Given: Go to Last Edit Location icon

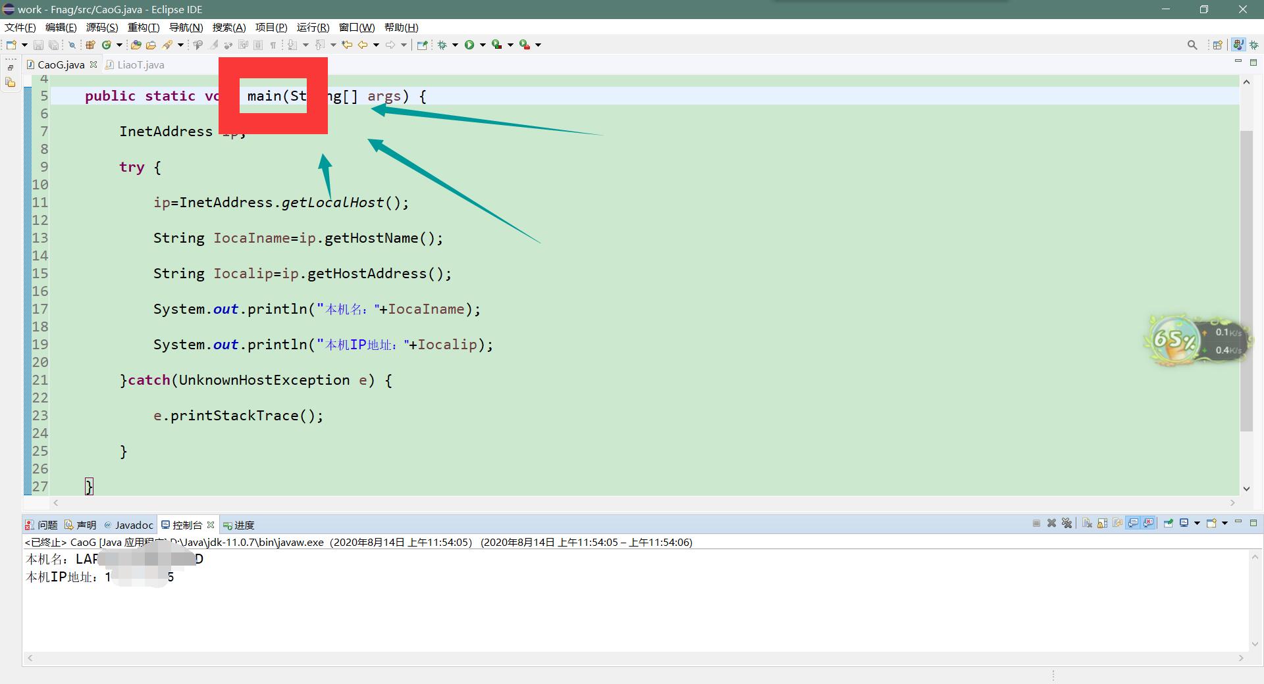Looking at the screenshot, I should [x=347, y=45].
